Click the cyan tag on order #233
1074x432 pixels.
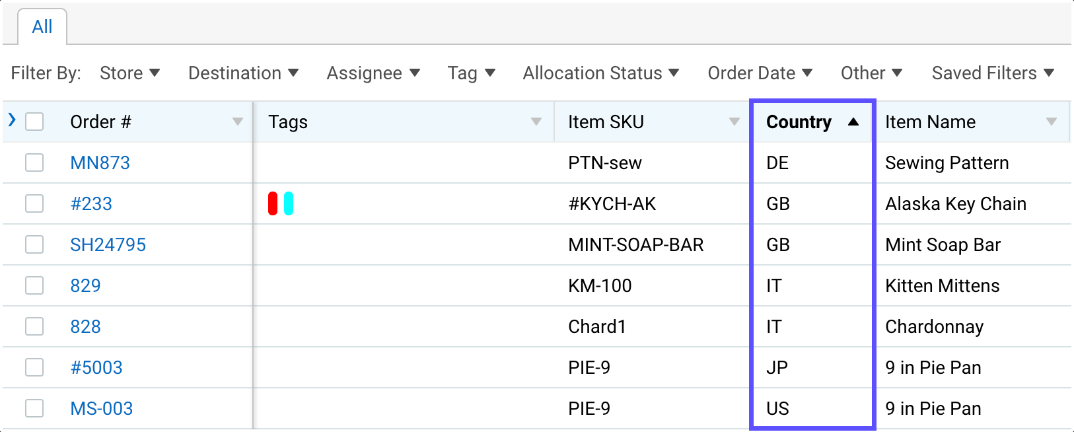click(x=289, y=203)
